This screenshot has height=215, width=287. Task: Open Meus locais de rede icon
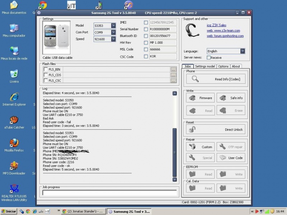14,53
